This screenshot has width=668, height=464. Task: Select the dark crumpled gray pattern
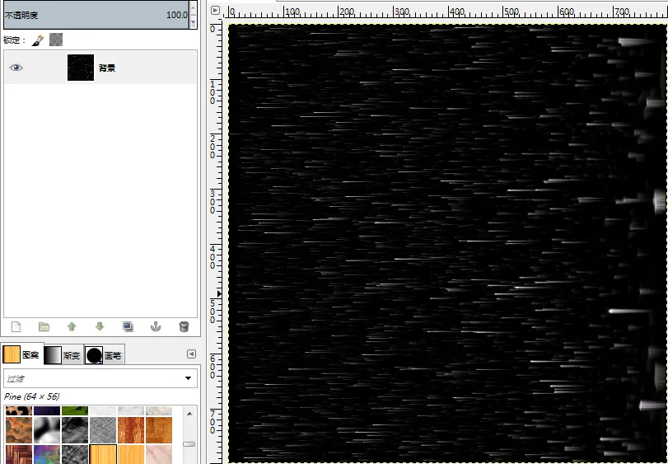[x=75, y=430]
